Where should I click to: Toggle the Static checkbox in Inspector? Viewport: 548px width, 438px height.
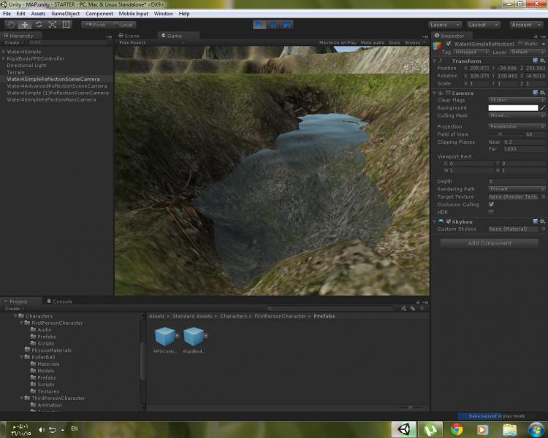[521, 44]
